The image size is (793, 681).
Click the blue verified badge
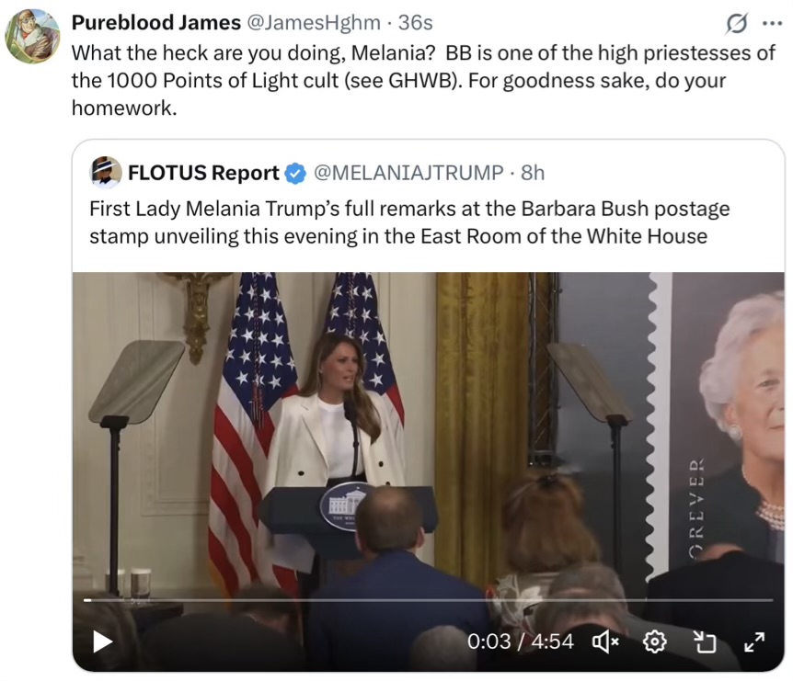[x=295, y=174]
